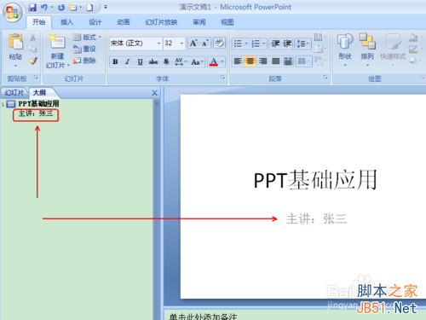The height and width of the screenshot is (320, 426).
Task: Apply the red font color
Action: click(x=214, y=61)
